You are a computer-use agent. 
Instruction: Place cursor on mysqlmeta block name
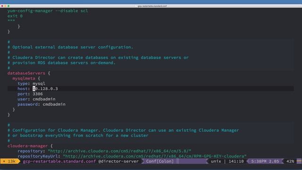24,78
